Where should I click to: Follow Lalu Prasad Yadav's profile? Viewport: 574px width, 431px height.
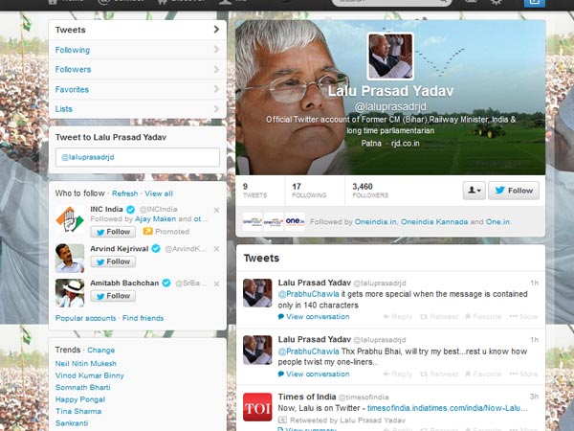tap(514, 191)
